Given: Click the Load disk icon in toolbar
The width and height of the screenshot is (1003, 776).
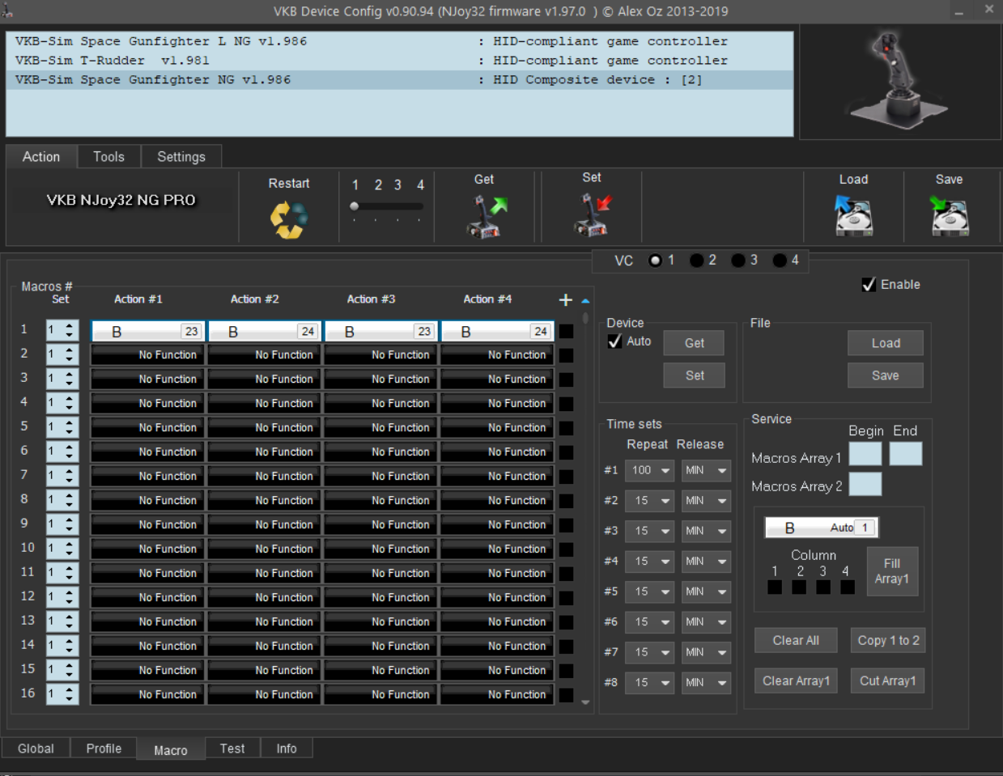Looking at the screenshot, I should 853,216.
